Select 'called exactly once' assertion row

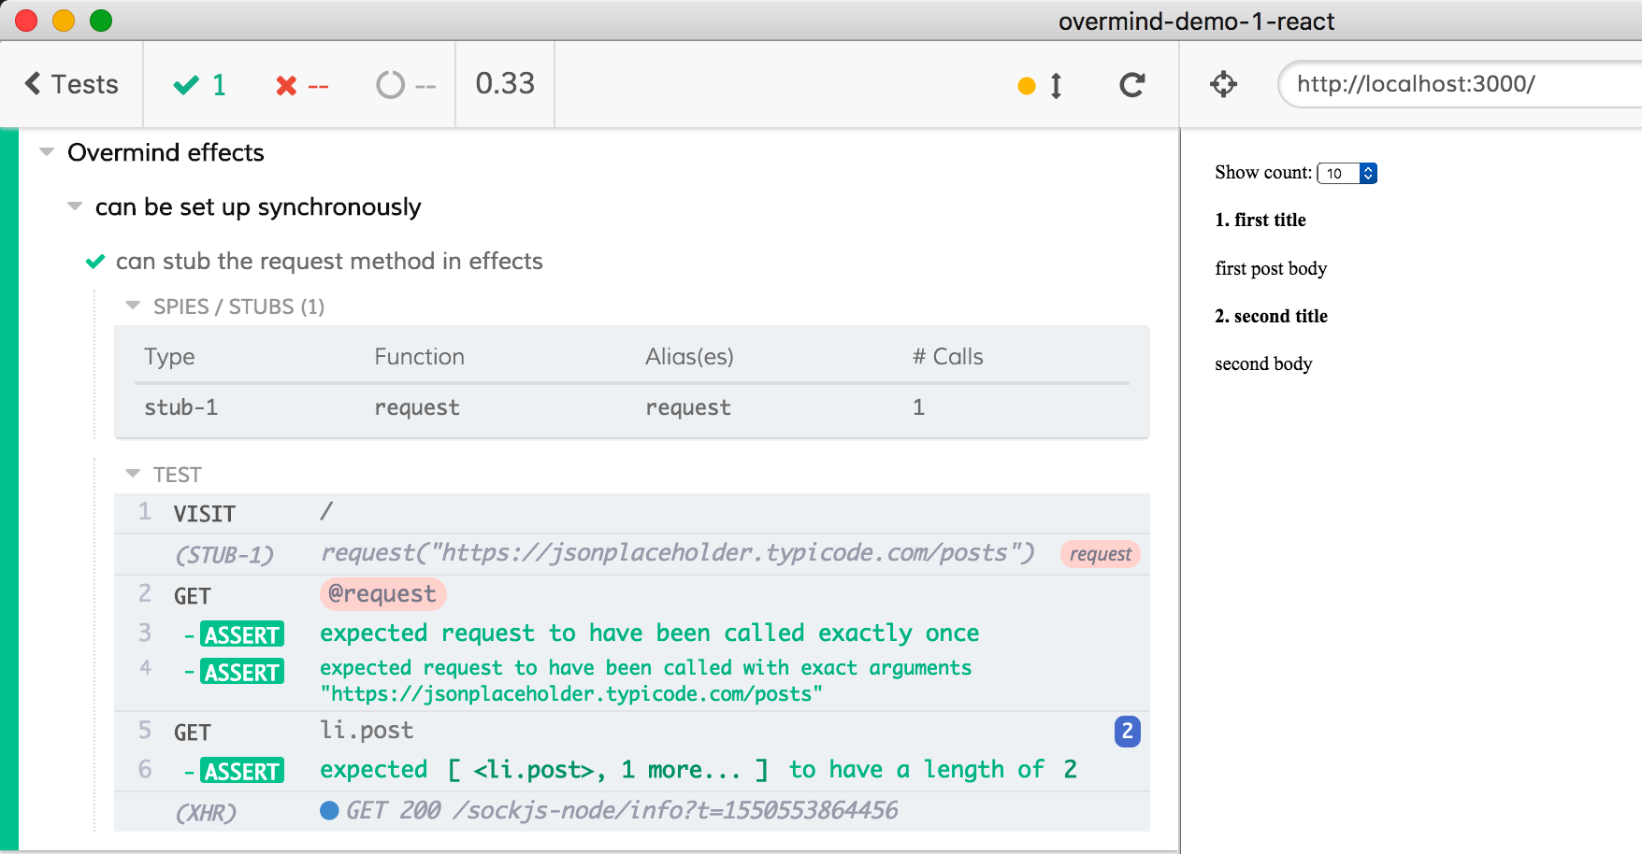632,633
